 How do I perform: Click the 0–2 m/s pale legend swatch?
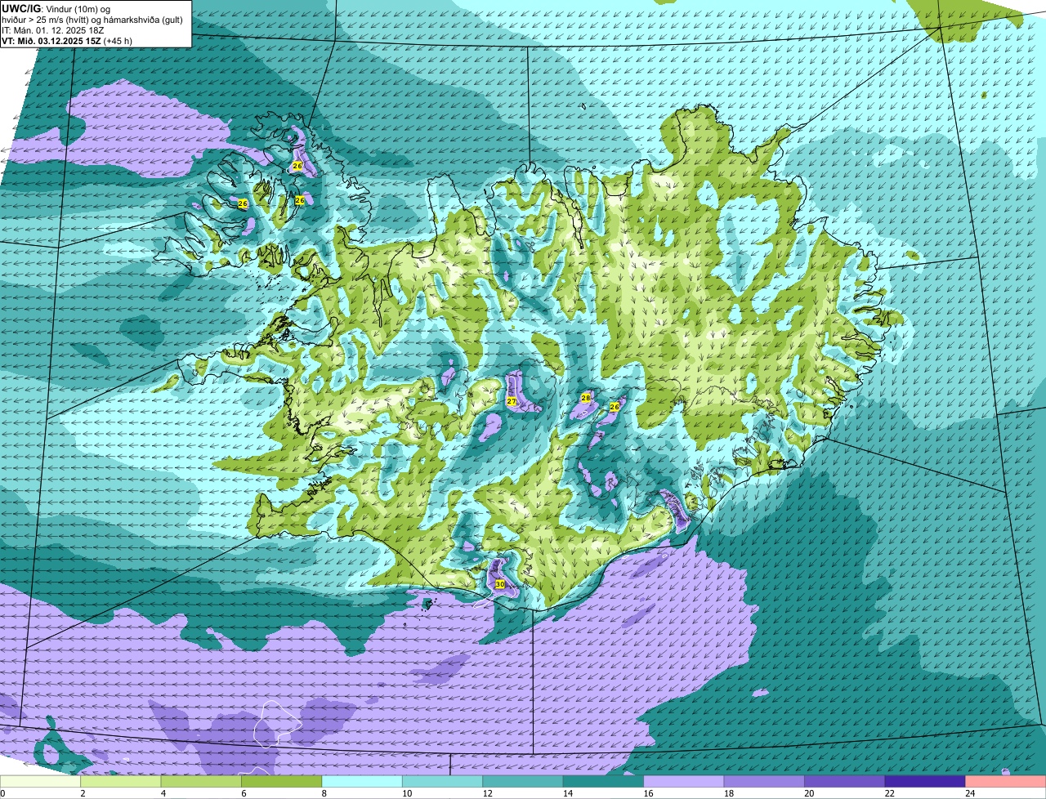41,781
